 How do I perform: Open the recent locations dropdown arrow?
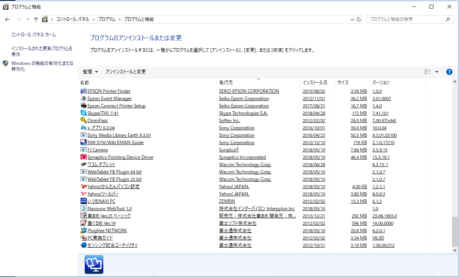coord(28,19)
